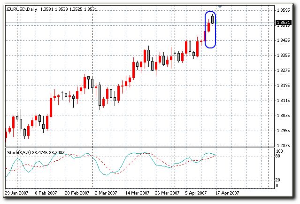Click the stochastic scale value 100
The width and height of the screenshot is (300, 204).
pyautogui.click(x=279, y=151)
